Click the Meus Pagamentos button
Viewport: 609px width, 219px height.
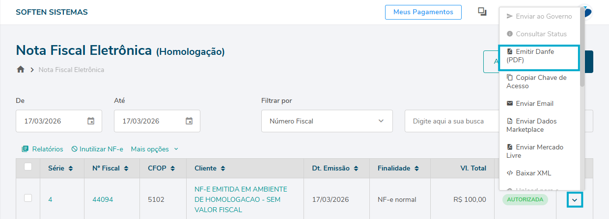[x=423, y=12]
